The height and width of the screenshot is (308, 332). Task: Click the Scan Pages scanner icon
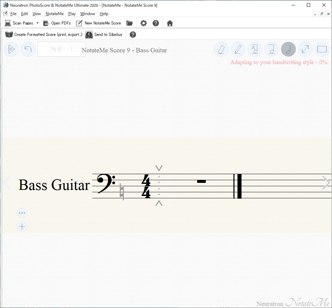click(x=8, y=23)
